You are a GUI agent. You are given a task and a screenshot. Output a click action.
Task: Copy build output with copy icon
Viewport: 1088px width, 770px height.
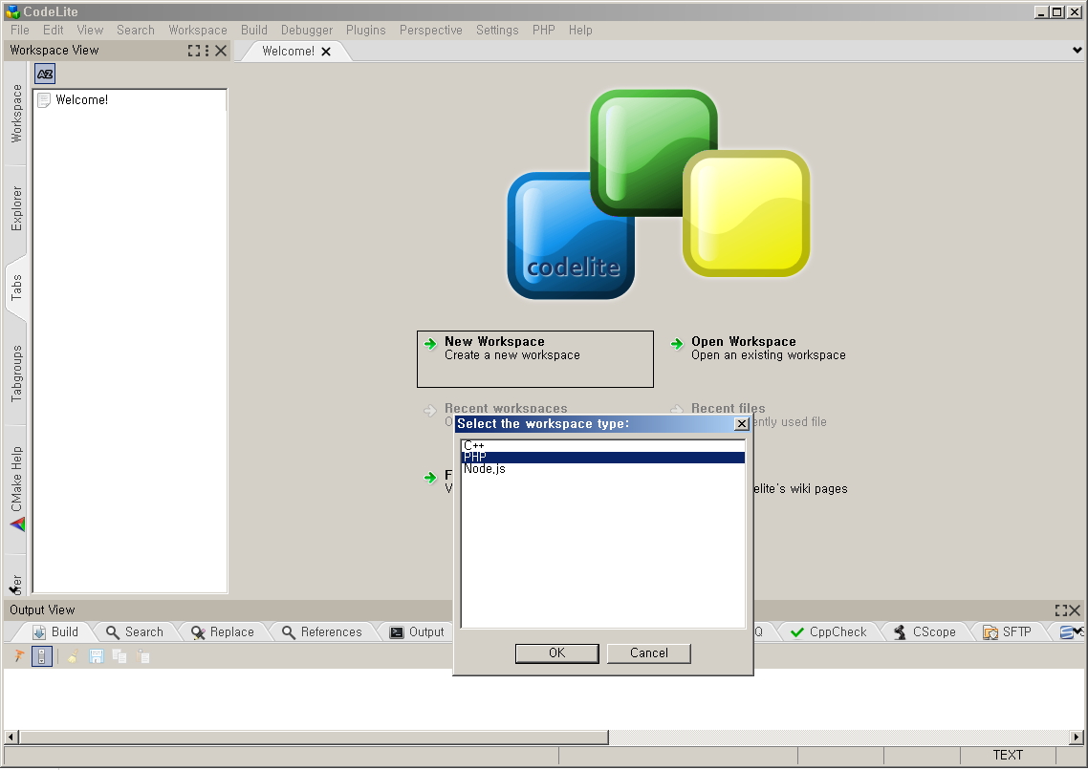coord(120,655)
